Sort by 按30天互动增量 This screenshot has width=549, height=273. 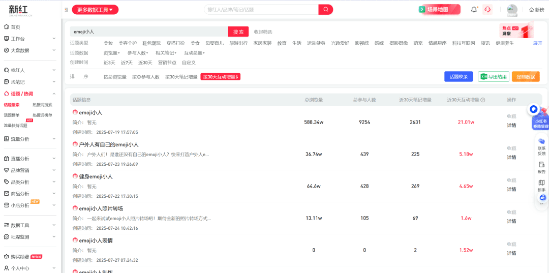[220, 77]
